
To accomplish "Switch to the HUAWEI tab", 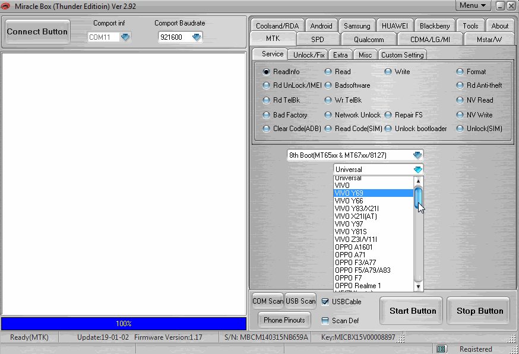I will (395, 25).
